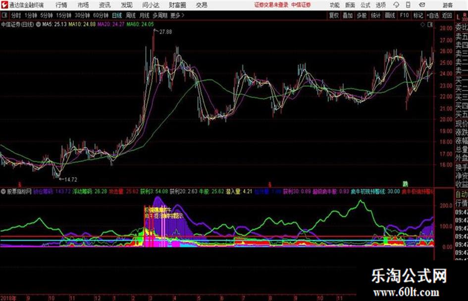Click the 多股 multi-stock button
Viewport: 468px width, 301px height.
(x=362, y=15)
